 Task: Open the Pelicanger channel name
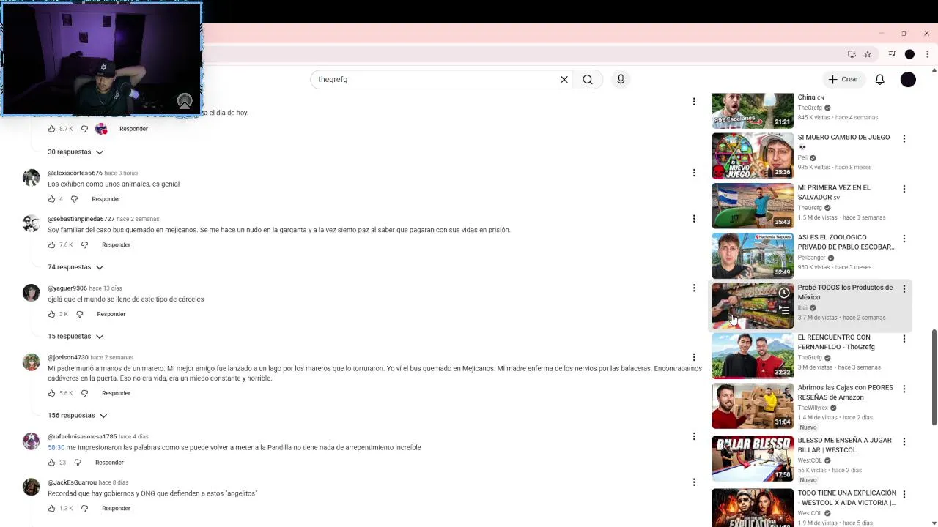[812, 258]
